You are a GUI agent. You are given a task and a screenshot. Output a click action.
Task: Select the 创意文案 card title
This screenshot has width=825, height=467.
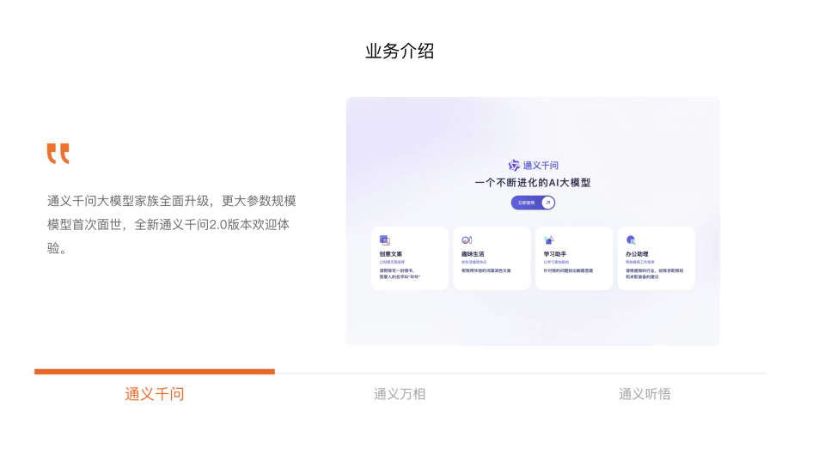point(390,254)
